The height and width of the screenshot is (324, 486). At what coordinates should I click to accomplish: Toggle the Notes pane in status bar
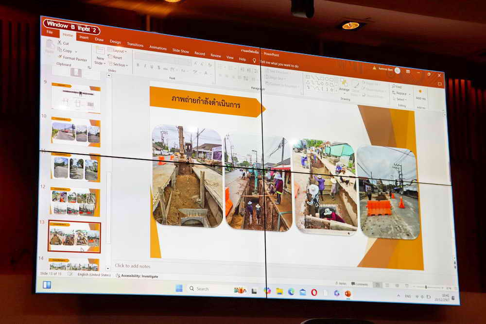point(340,284)
